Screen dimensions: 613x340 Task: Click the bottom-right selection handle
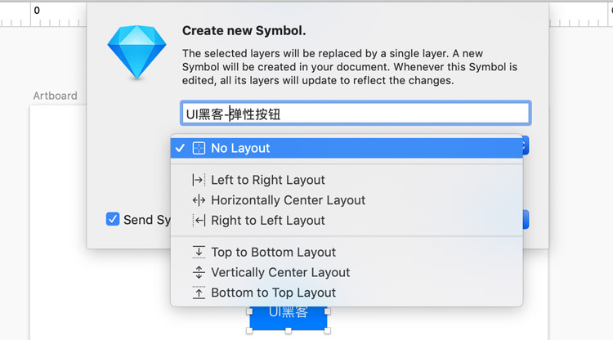click(328, 331)
